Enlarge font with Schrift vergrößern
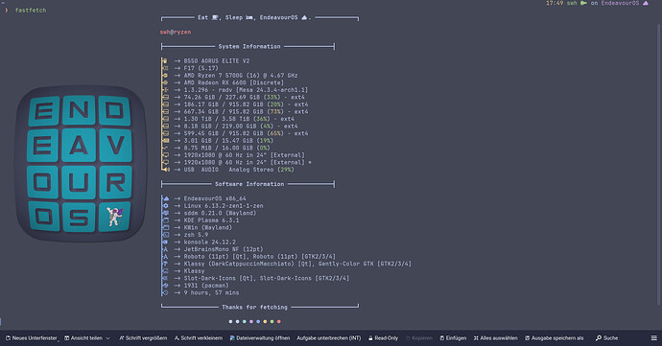Image resolution: width=662 pixels, height=346 pixels. coord(143,338)
